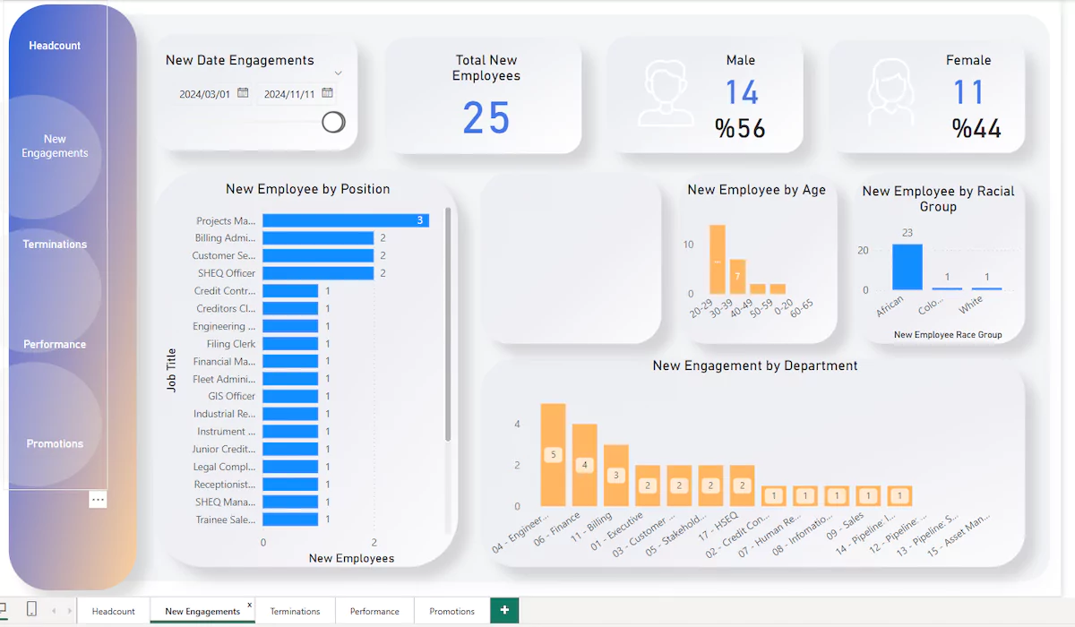Switch to the Performance page tab

374,611
